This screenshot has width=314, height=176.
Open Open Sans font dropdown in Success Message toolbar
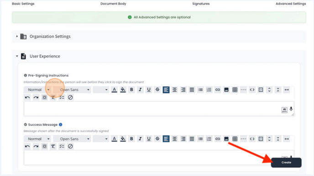(72, 139)
